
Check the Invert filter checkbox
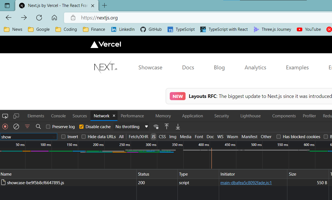[64, 136]
